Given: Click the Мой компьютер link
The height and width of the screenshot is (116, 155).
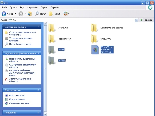Looking at the screenshot, I should tap(16, 96).
